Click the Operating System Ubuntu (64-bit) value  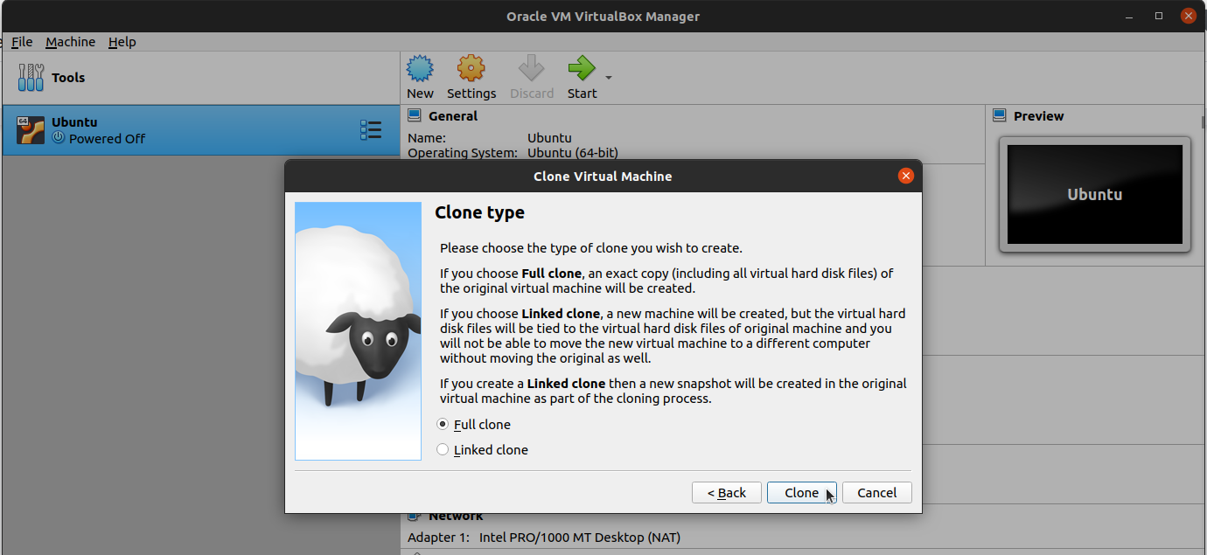(x=573, y=153)
